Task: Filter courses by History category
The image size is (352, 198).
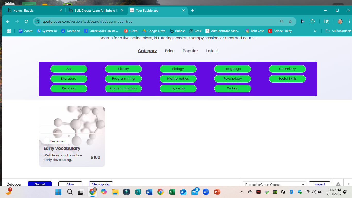Action: (123, 69)
